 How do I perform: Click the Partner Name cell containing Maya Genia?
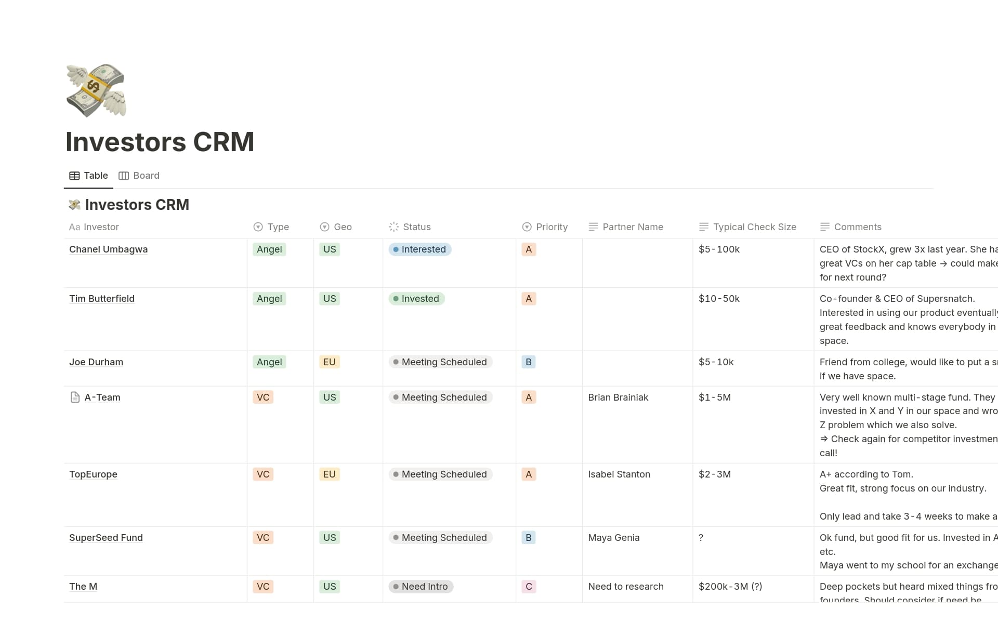(x=614, y=538)
